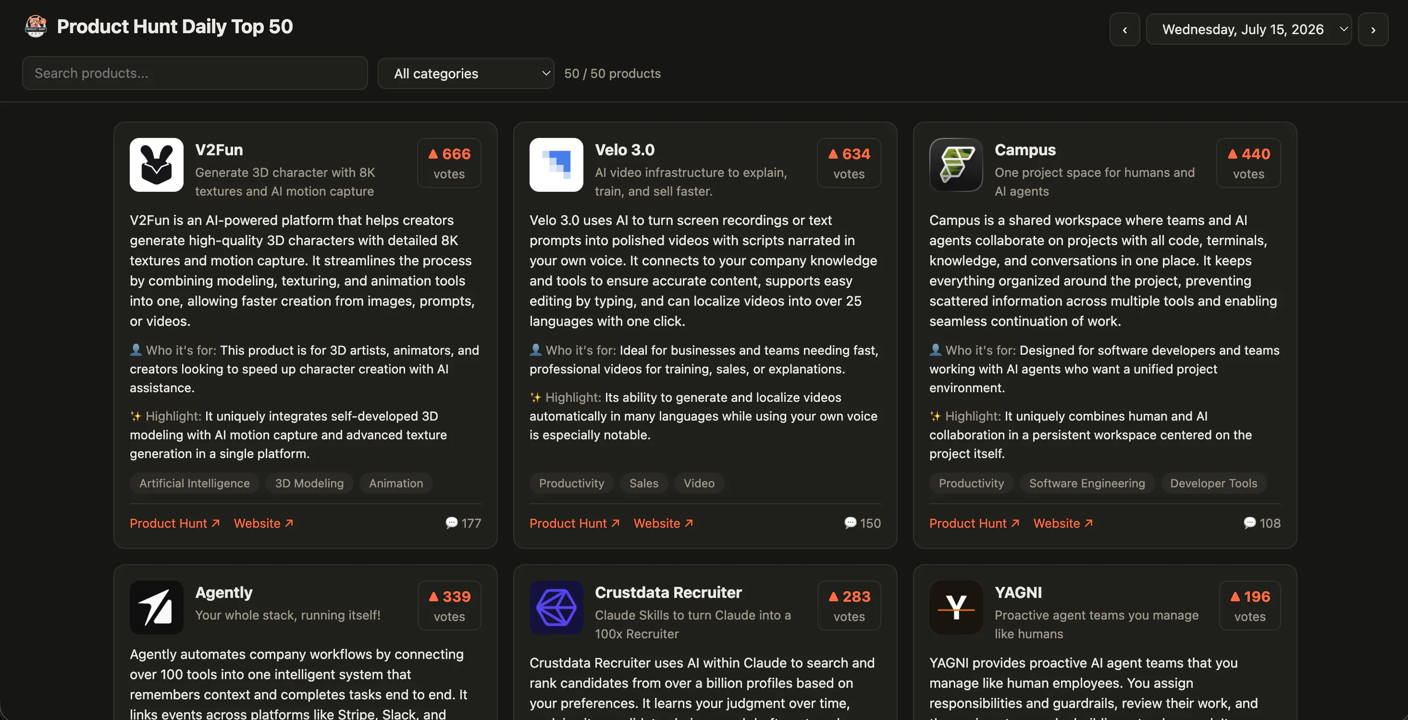Open the Agently product logo
Screen dimensions: 1408x720
pyautogui.click(x=156, y=608)
